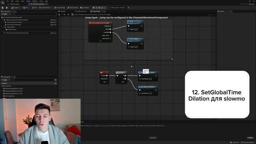Open Edit in C++ for Mesh
The image size is (256, 144).
tap(53, 25)
